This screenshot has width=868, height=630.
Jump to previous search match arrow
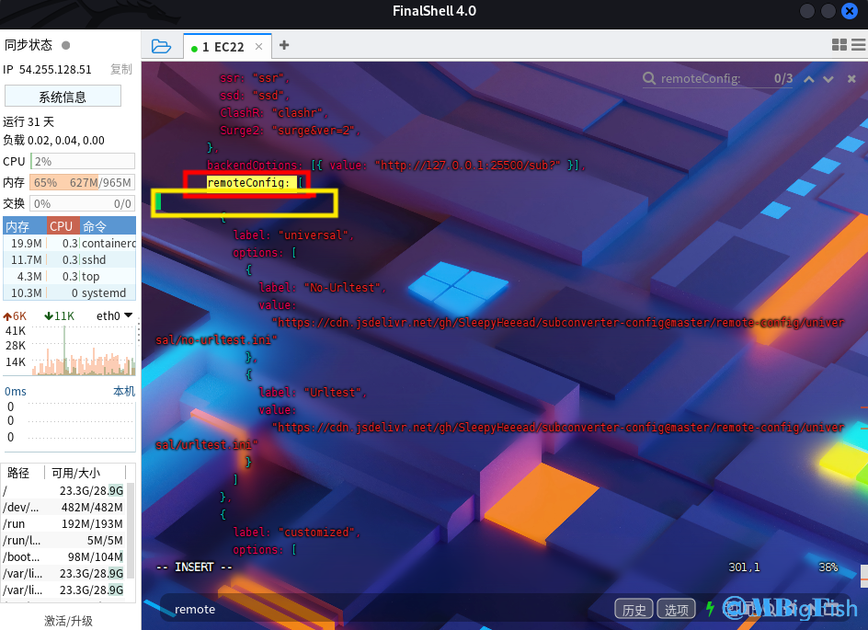[x=809, y=79]
